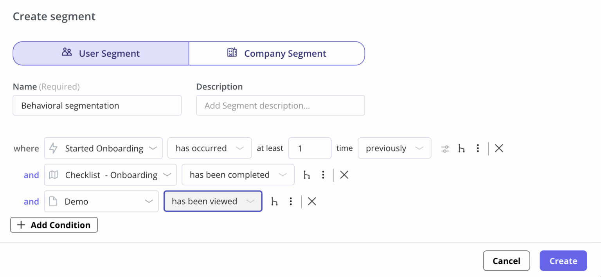
Task: Open the 'previously' time dropdown
Action: [394, 148]
